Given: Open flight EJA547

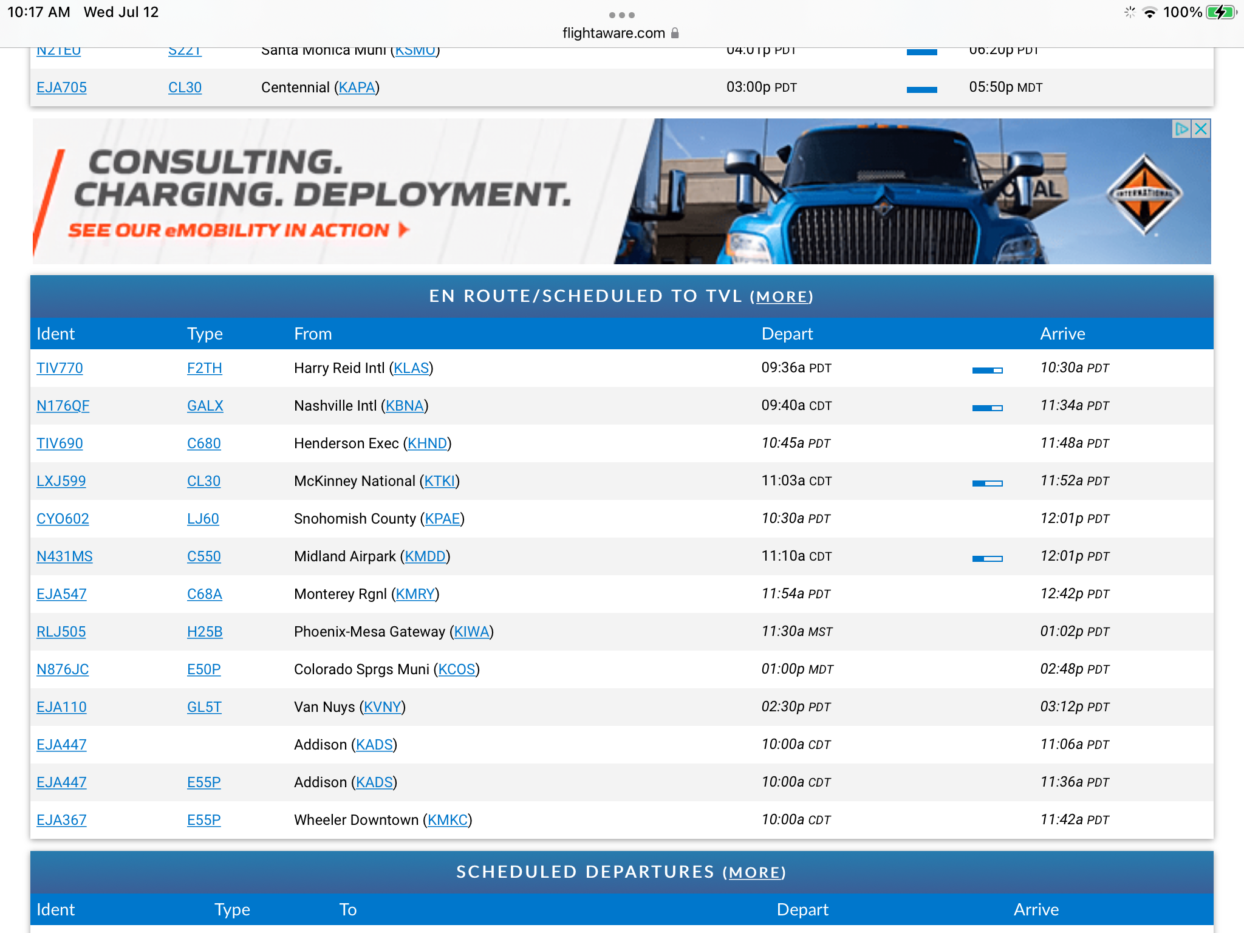Looking at the screenshot, I should point(61,594).
